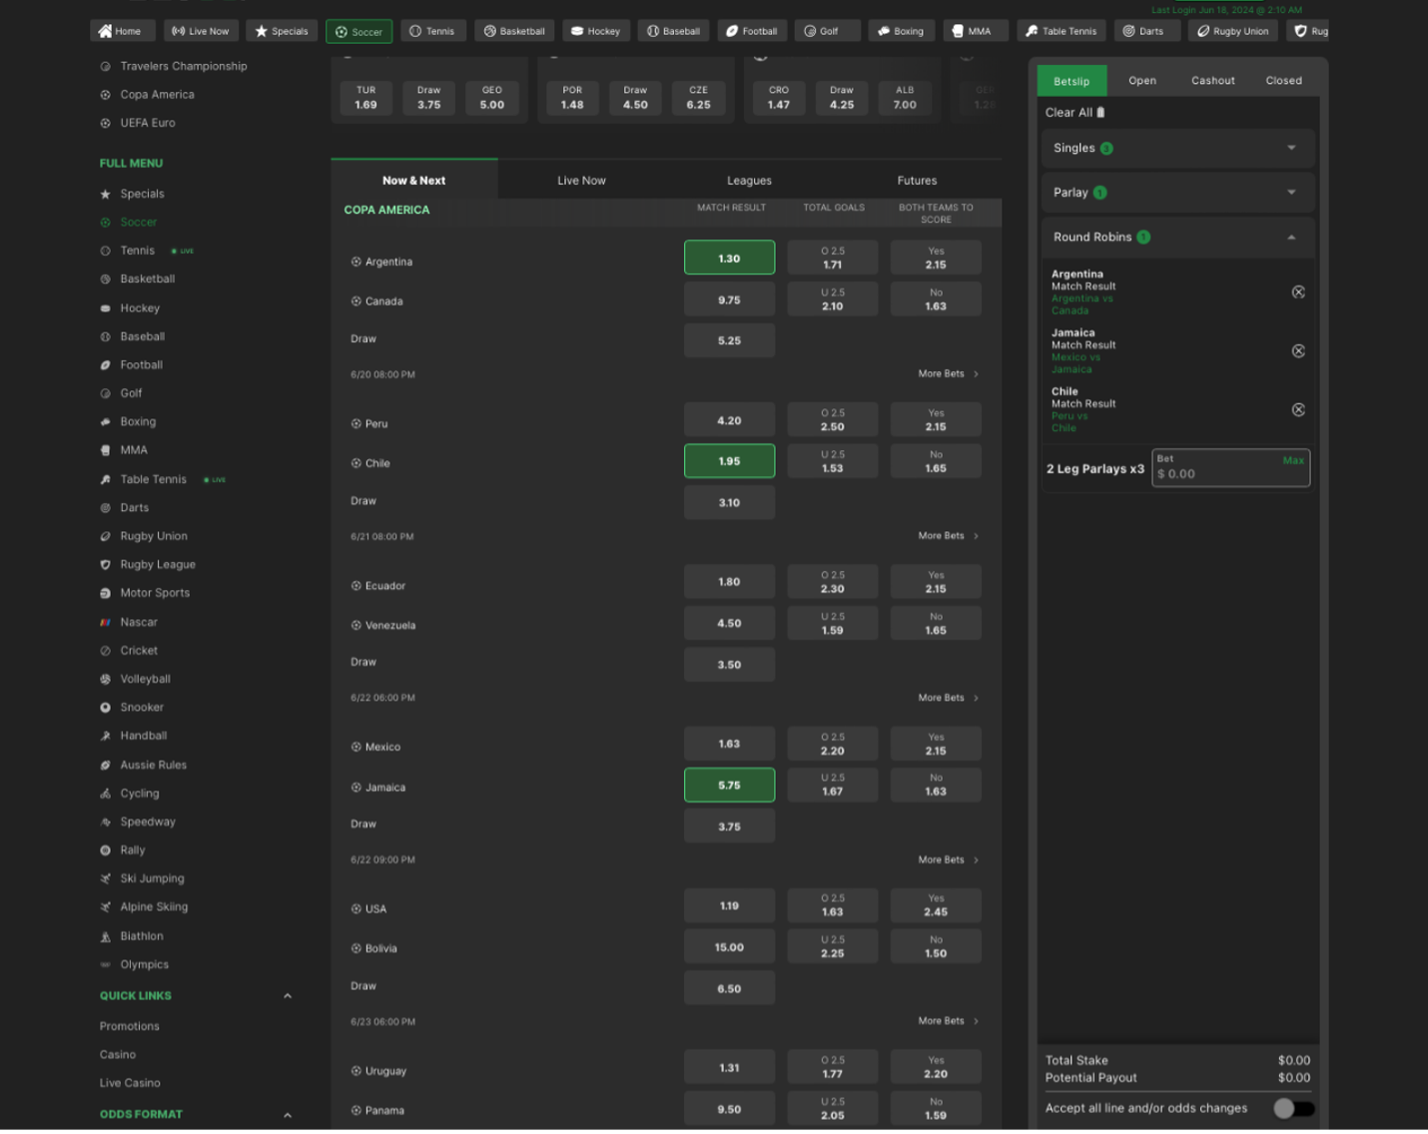Select Peru 4.20 match result odds
This screenshot has height=1134, width=1428.
coord(729,420)
